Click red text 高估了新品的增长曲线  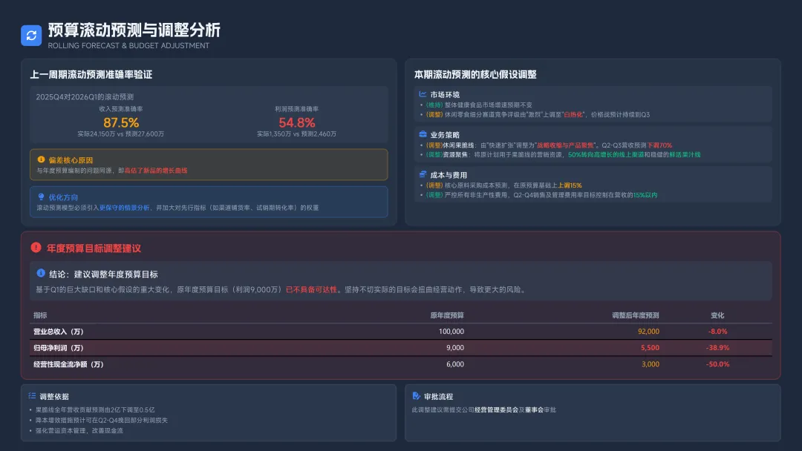click(156, 171)
